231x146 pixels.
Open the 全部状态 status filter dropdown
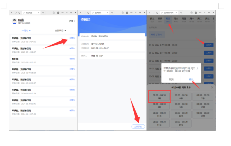[61, 30]
